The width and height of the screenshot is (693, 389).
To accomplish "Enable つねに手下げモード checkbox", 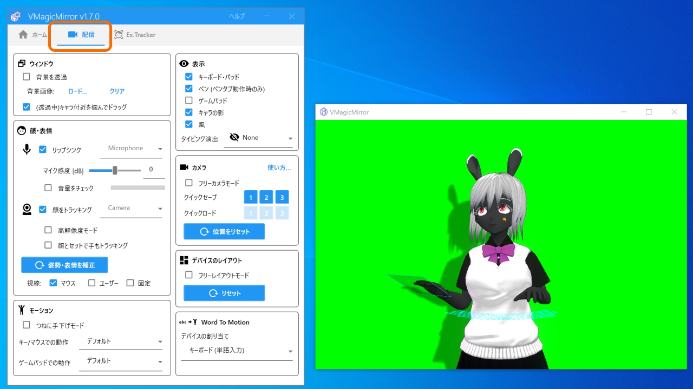I will [27, 325].
